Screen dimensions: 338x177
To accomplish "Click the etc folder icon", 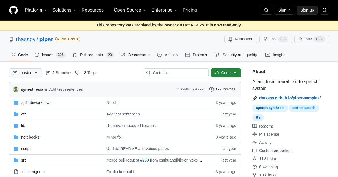I will 16,114.
